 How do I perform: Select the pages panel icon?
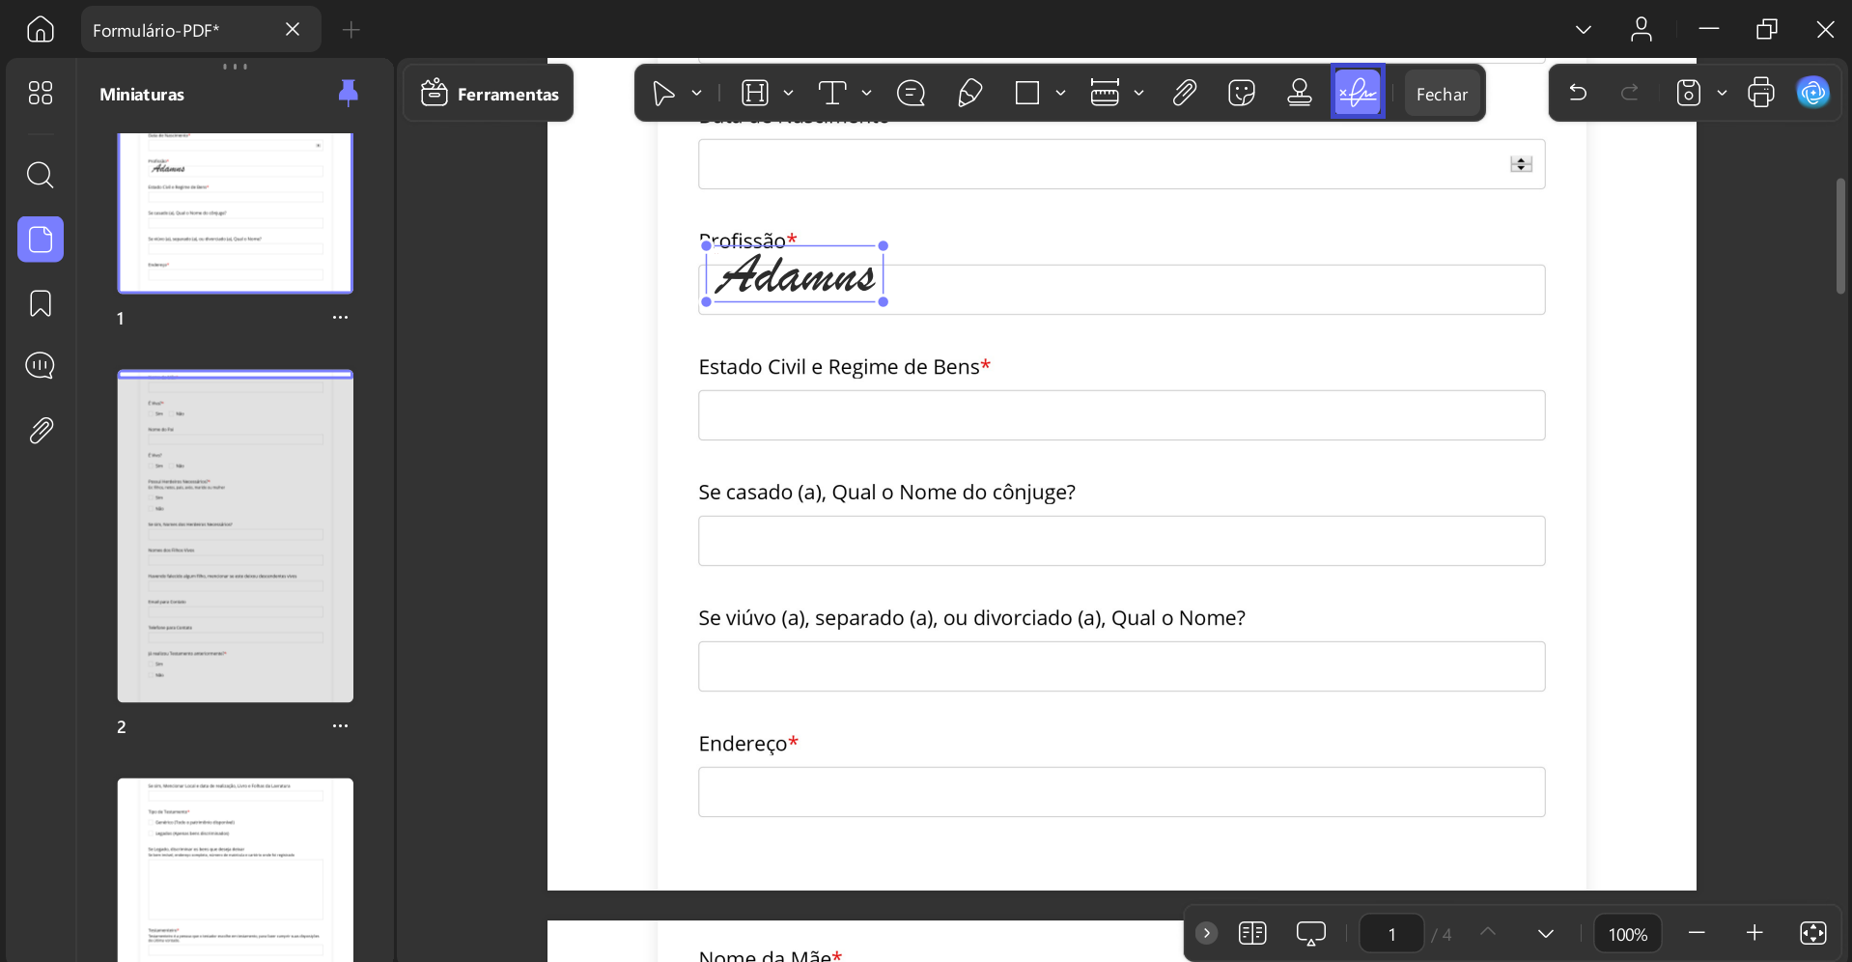point(41,240)
